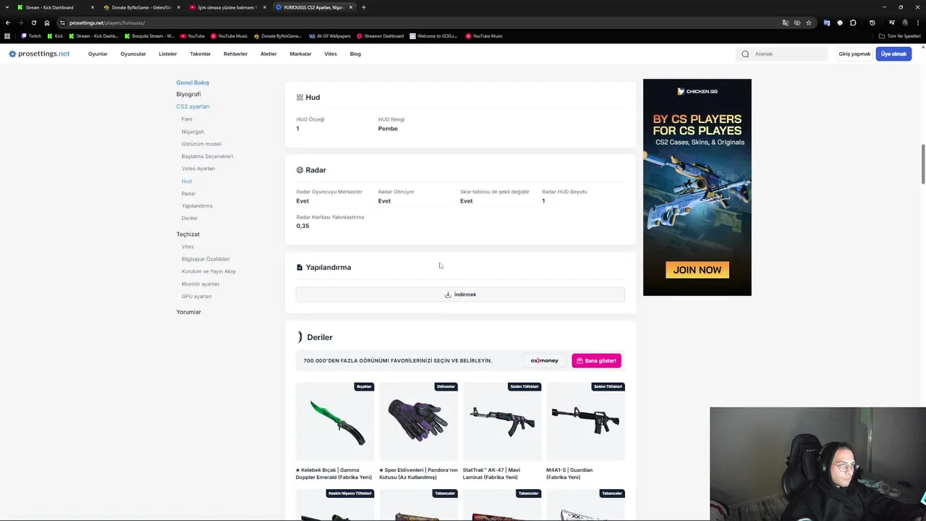Click the Giriş yapmak button
926x521 pixels.
coord(854,54)
